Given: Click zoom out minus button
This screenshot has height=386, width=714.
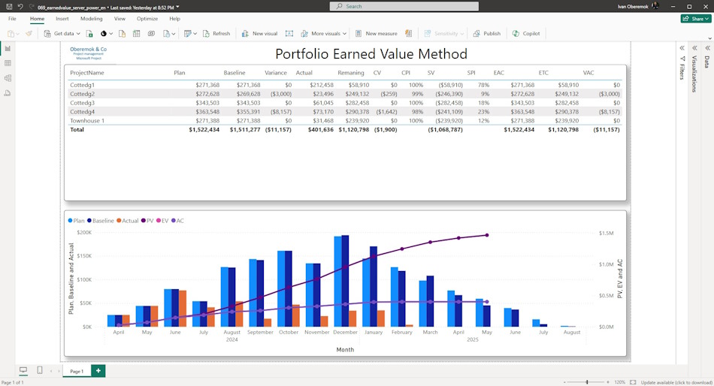Looking at the screenshot, I should [x=564, y=382].
